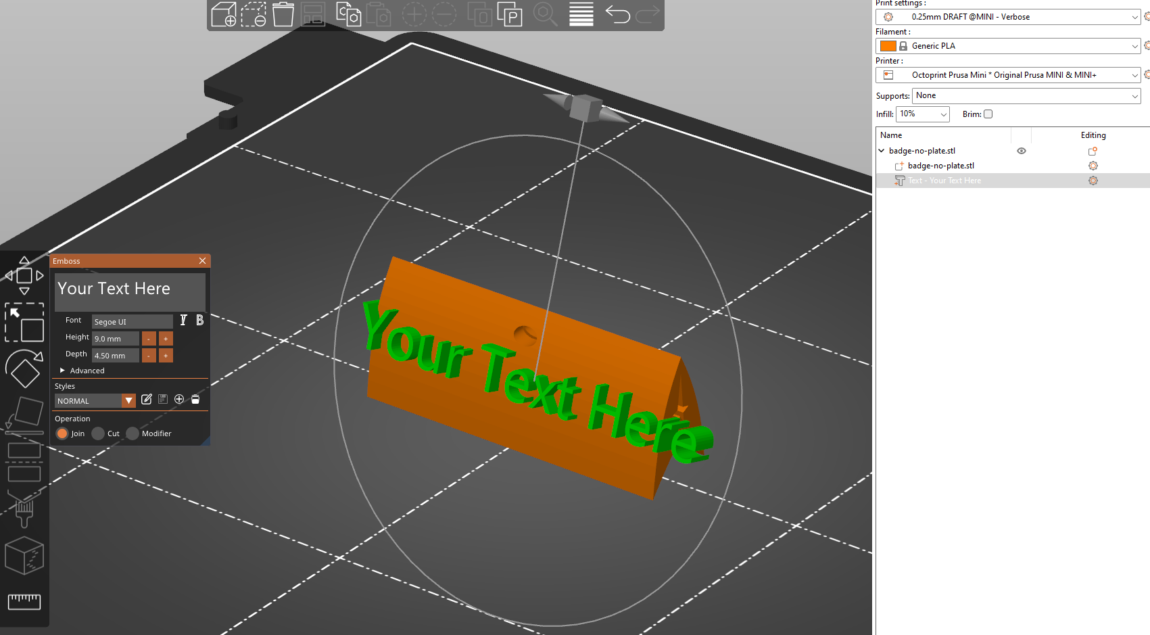Decrease text Height with minus button
This screenshot has width=1150, height=635.
149,338
